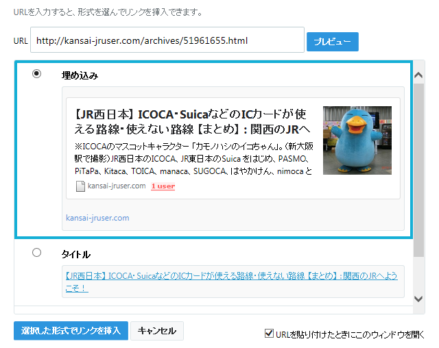
Task: Click the bold embed card headline 【JR西日本】ICOCA・Suica
Action: [192, 121]
